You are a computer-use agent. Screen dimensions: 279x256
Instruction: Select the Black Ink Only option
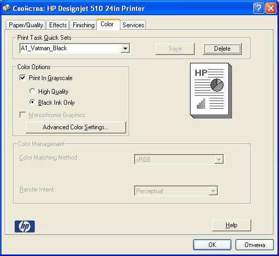[32, 102]
